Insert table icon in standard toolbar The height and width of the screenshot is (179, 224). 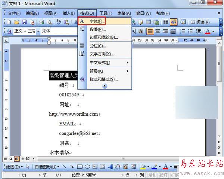(x=149, y=22)
